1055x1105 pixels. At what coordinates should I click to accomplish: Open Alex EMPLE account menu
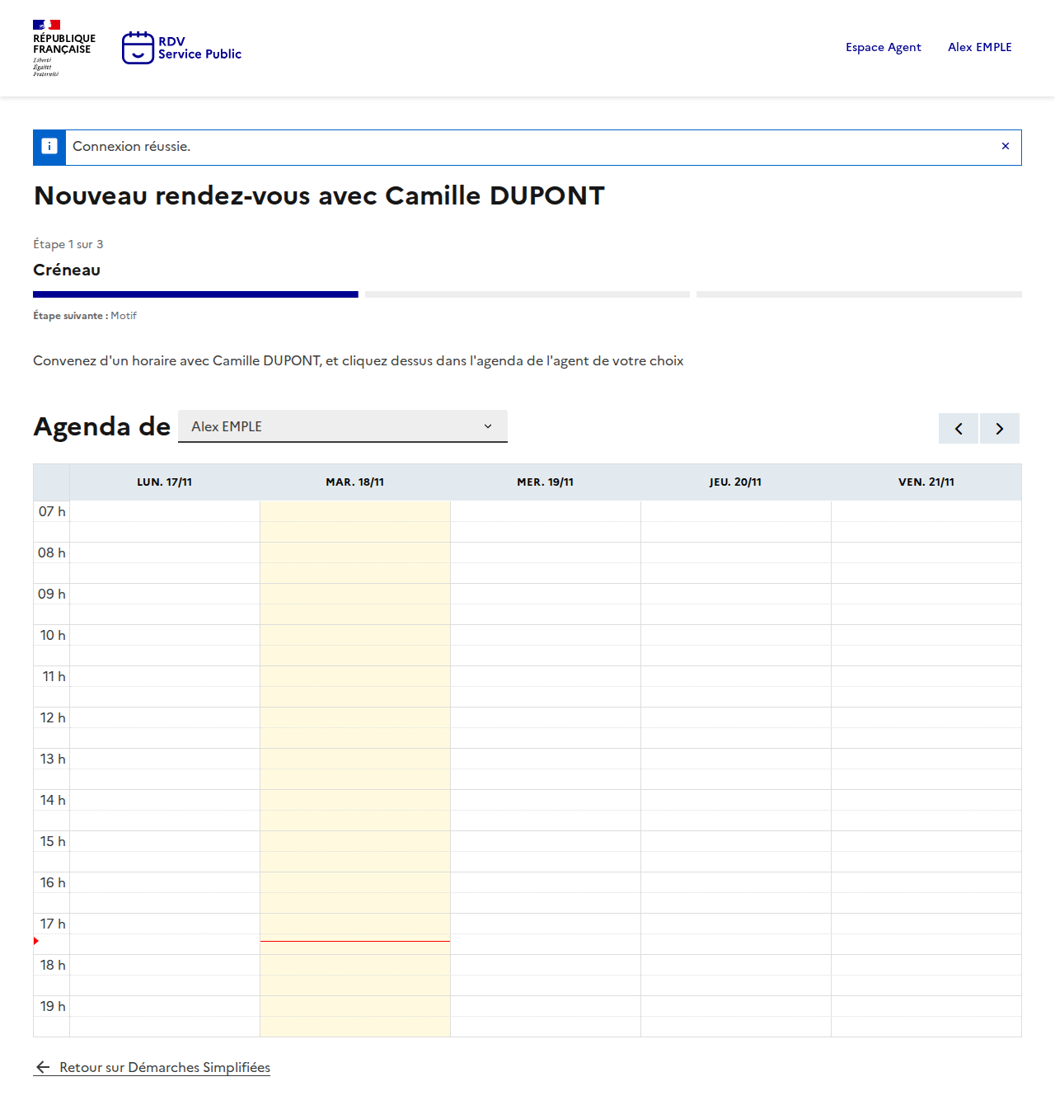click(x=979, y=47)
